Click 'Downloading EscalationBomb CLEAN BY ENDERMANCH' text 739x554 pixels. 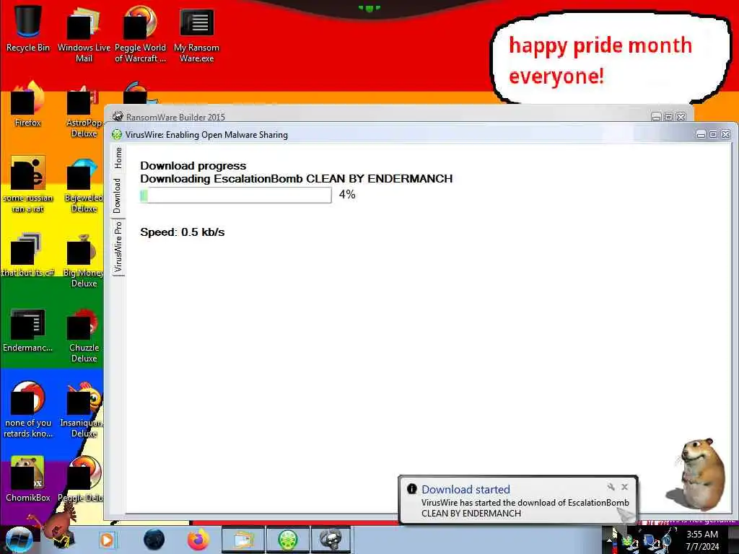pyautogui.click(x=297, y=179)
